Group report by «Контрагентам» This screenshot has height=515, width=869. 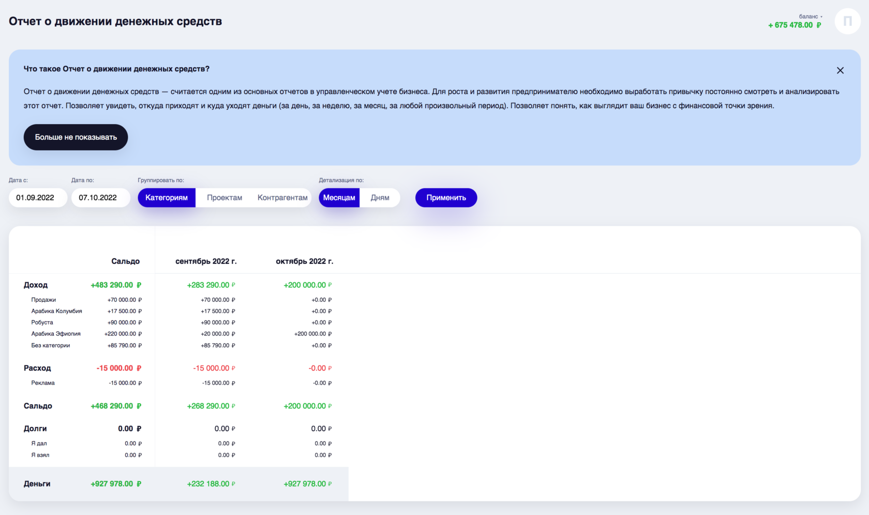point(282,198)
